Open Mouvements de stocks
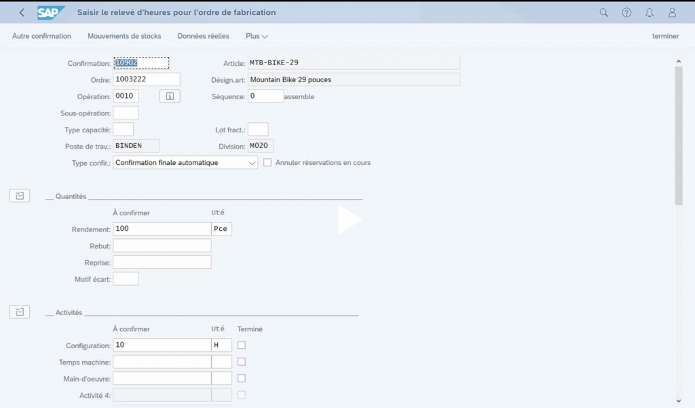This screenshot has height=408, width=695. (124, 36)
